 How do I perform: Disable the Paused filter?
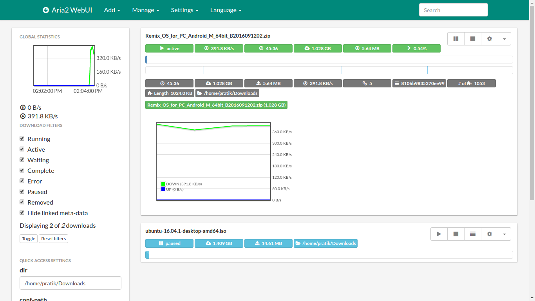22,191
